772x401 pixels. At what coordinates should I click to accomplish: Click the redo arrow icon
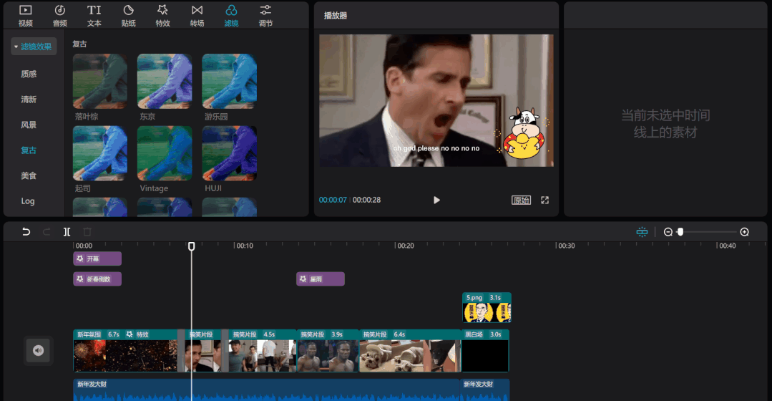click(x=47, y=231)
